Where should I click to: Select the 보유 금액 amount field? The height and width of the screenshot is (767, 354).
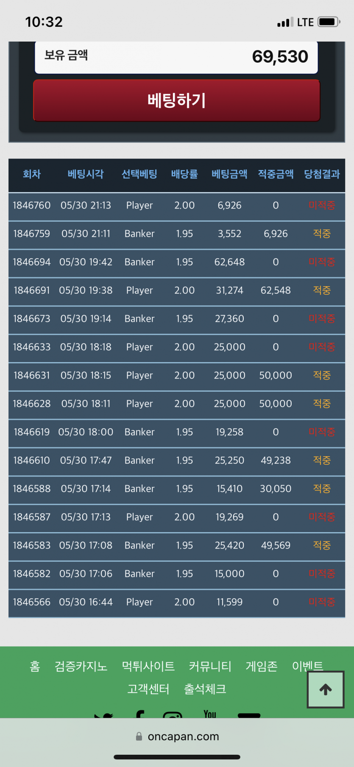(x=176, y=57)
